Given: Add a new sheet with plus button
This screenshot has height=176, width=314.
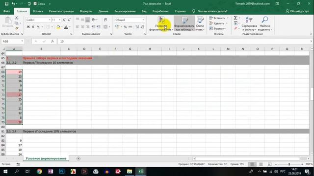Looking at the screenshot, I should click(x=78, y=158).
